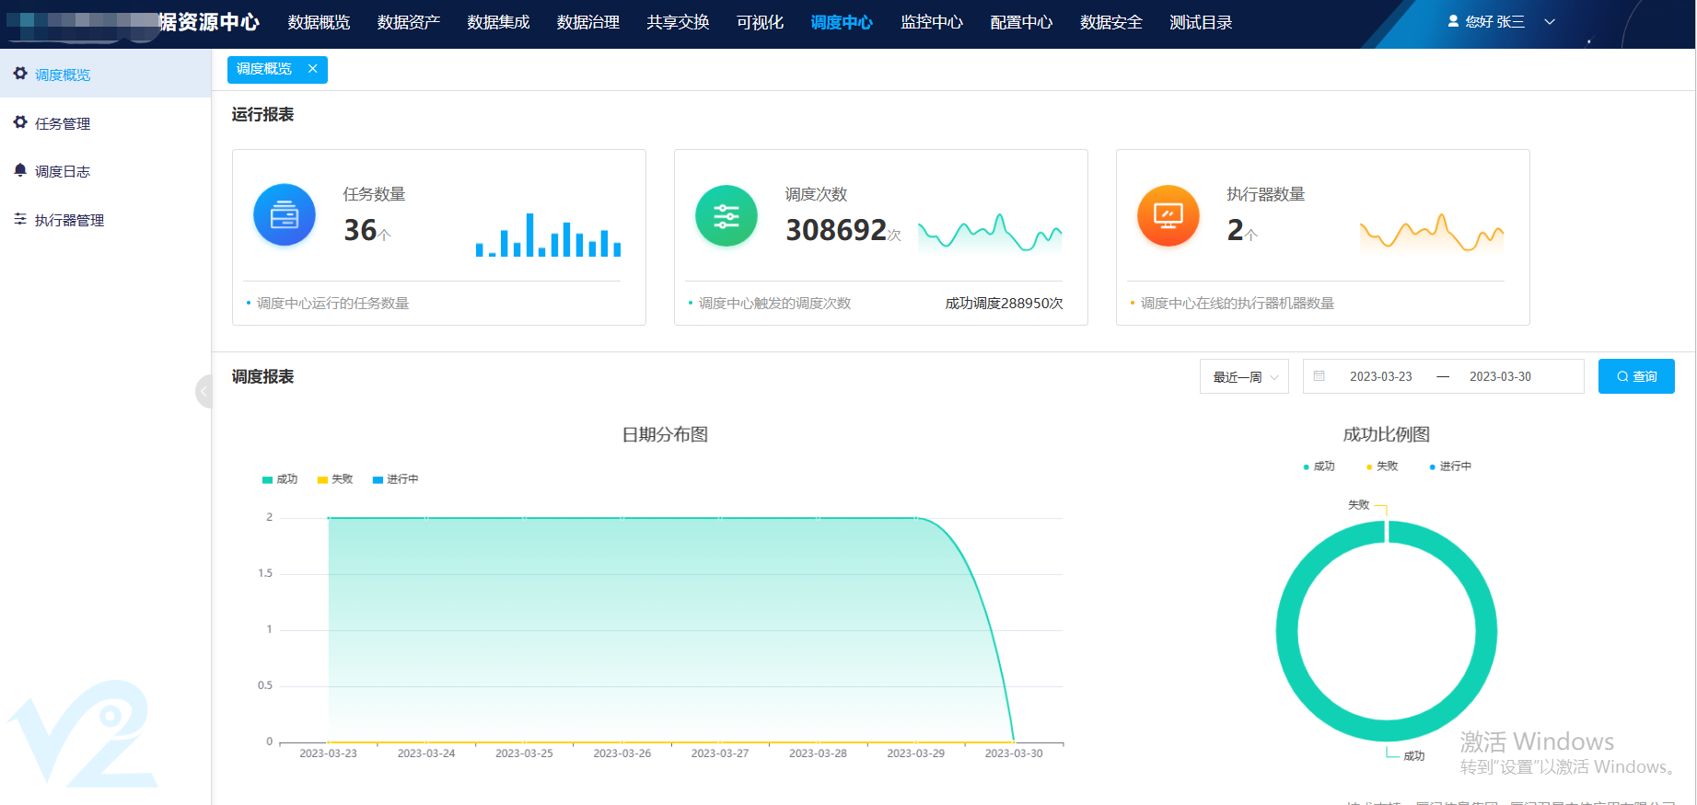Click the user avatar icon beside 您好 张三
Image resolution: width=1697 pixels, height=805 pixels.
1453,21
